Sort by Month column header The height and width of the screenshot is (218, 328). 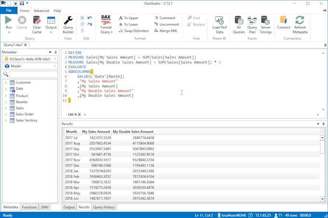71,132
